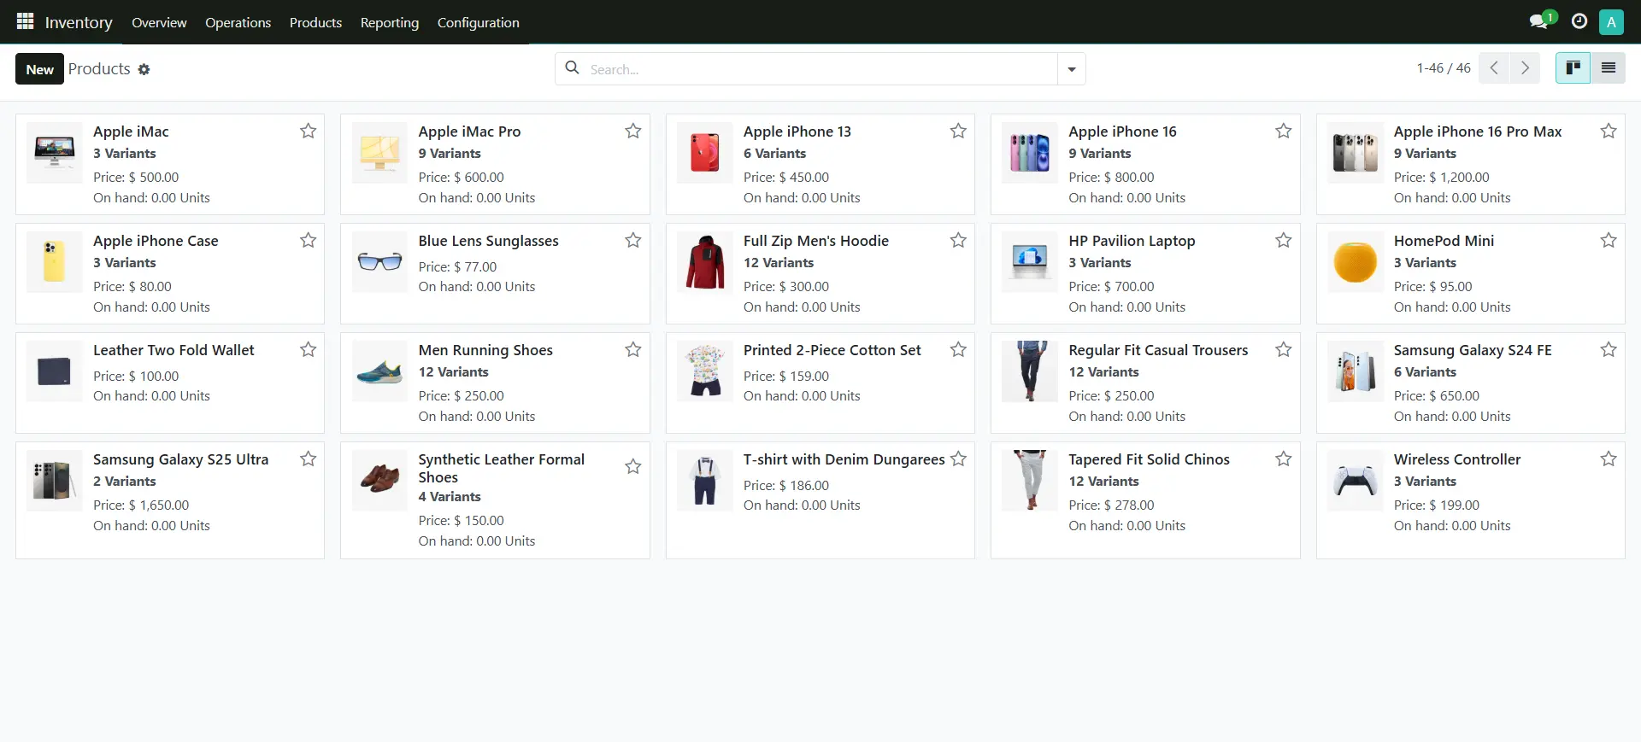Expand the search options dropdown
Viewport: 1641px width, 742px height.
(1071, 69)
